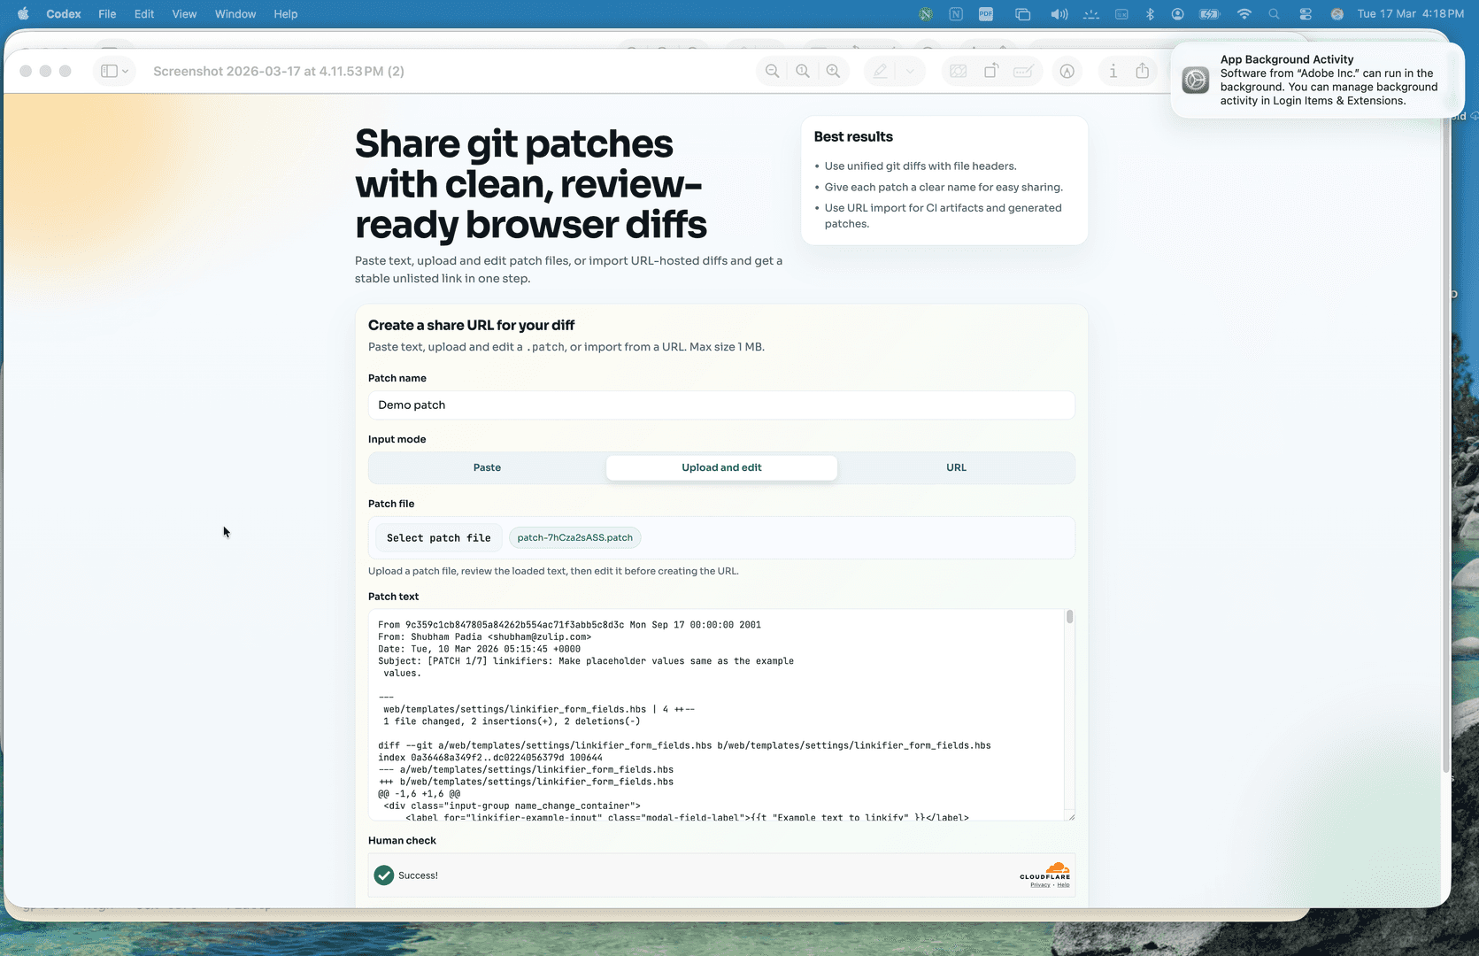Image resolution: width=1479 pixels, height=956 pixels.
Task: Zoom out using the Preview toolbar icon
Action: [772, 71]
